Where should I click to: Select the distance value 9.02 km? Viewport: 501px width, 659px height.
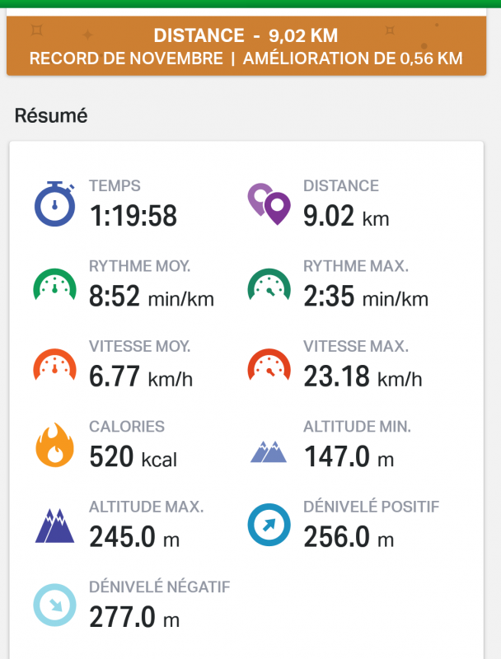pos(346,216)
